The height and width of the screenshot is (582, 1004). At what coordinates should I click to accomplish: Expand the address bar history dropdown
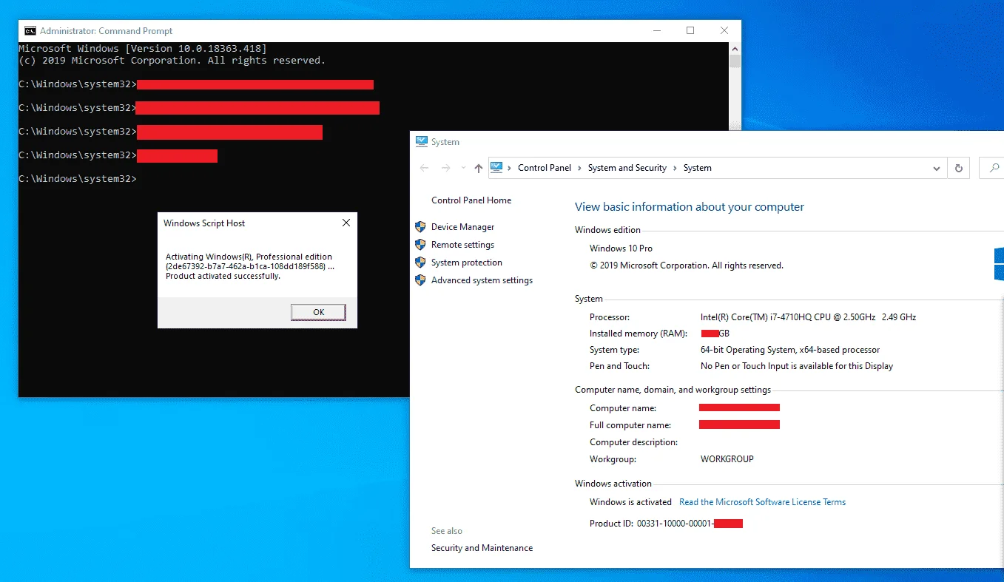[937, 168]
